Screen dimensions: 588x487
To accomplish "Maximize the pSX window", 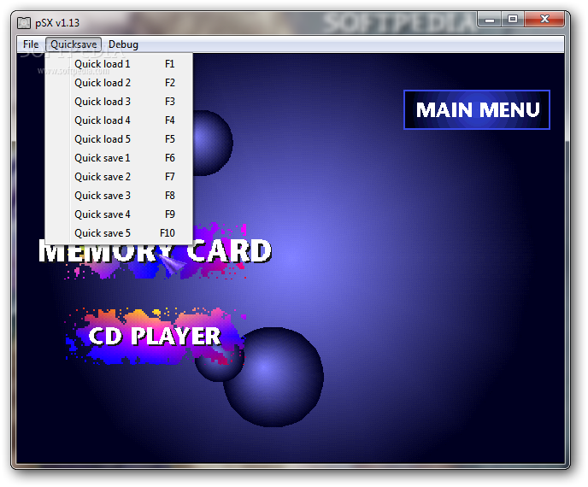I will [513, 20].
